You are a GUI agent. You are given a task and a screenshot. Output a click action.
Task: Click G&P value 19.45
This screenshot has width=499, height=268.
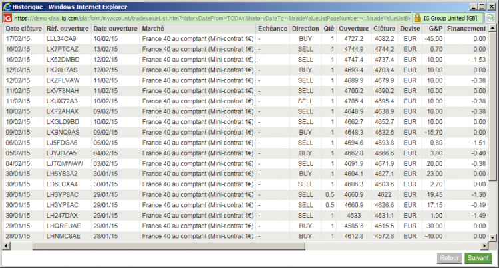[x=434, y=195]
